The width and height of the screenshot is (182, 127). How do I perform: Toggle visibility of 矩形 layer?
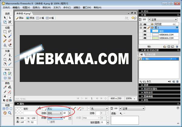(145, 31)
